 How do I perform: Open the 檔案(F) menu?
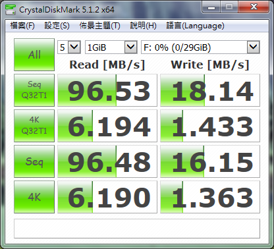[22, 26]
